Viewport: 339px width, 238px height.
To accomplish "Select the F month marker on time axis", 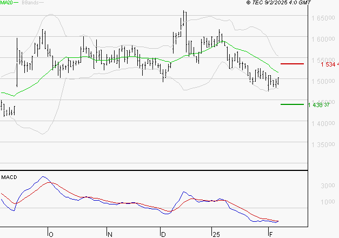I will [x=270, y=234].
